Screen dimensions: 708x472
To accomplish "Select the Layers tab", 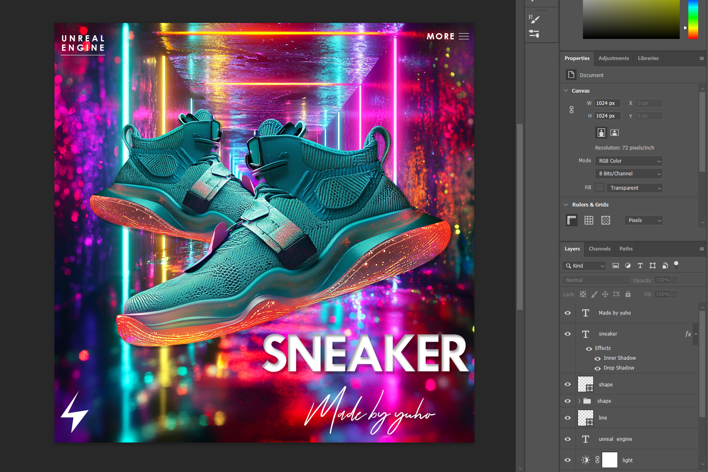I will 572,249.
